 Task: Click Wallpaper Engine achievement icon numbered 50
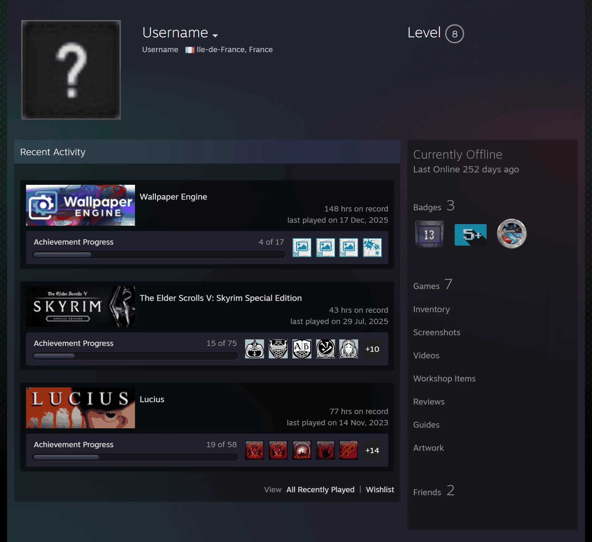point(302,247)
